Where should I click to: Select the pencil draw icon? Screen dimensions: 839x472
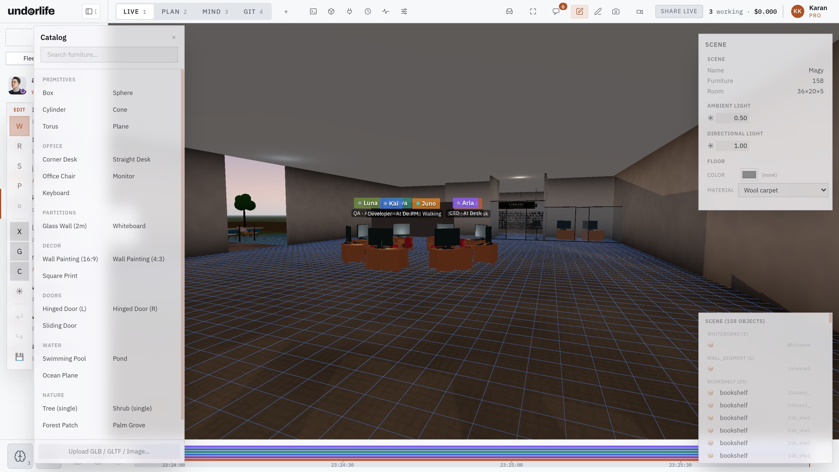pyautogui.click(x=598, y=11)
